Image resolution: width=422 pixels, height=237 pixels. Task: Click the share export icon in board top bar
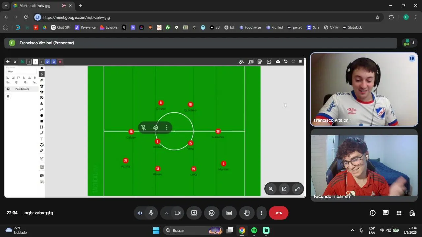(269, 62)
